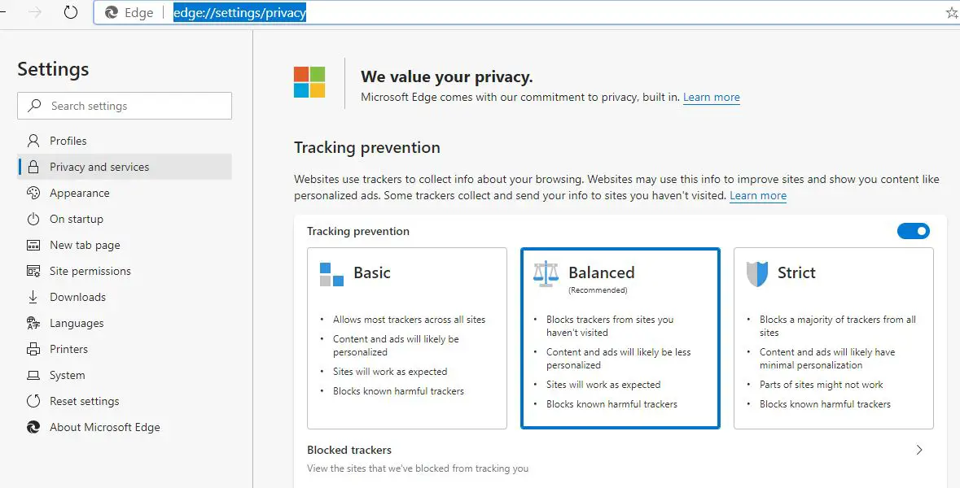Image resolution: width=960 pixels, height=488 pixels.
Task: Select the Balanced tracking prevention card
Action: point(620,338)
